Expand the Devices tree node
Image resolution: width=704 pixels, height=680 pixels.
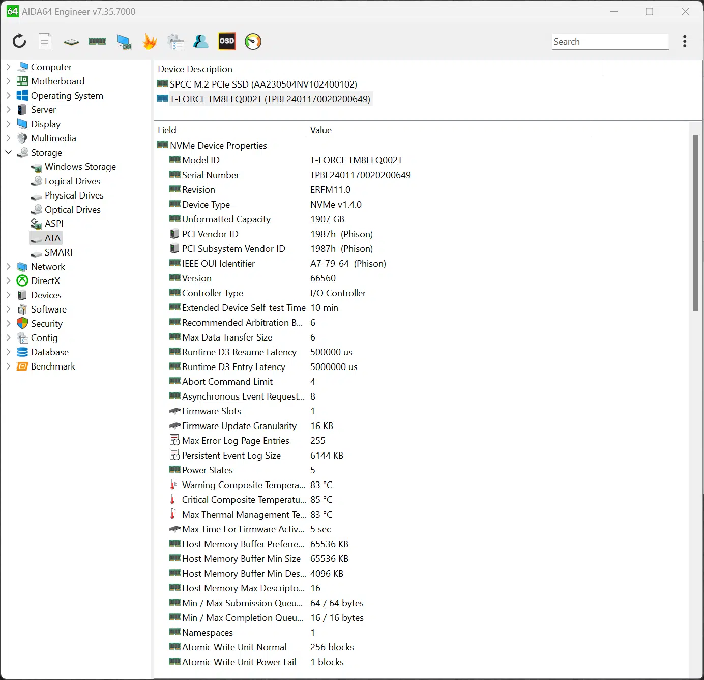[8, 295]
